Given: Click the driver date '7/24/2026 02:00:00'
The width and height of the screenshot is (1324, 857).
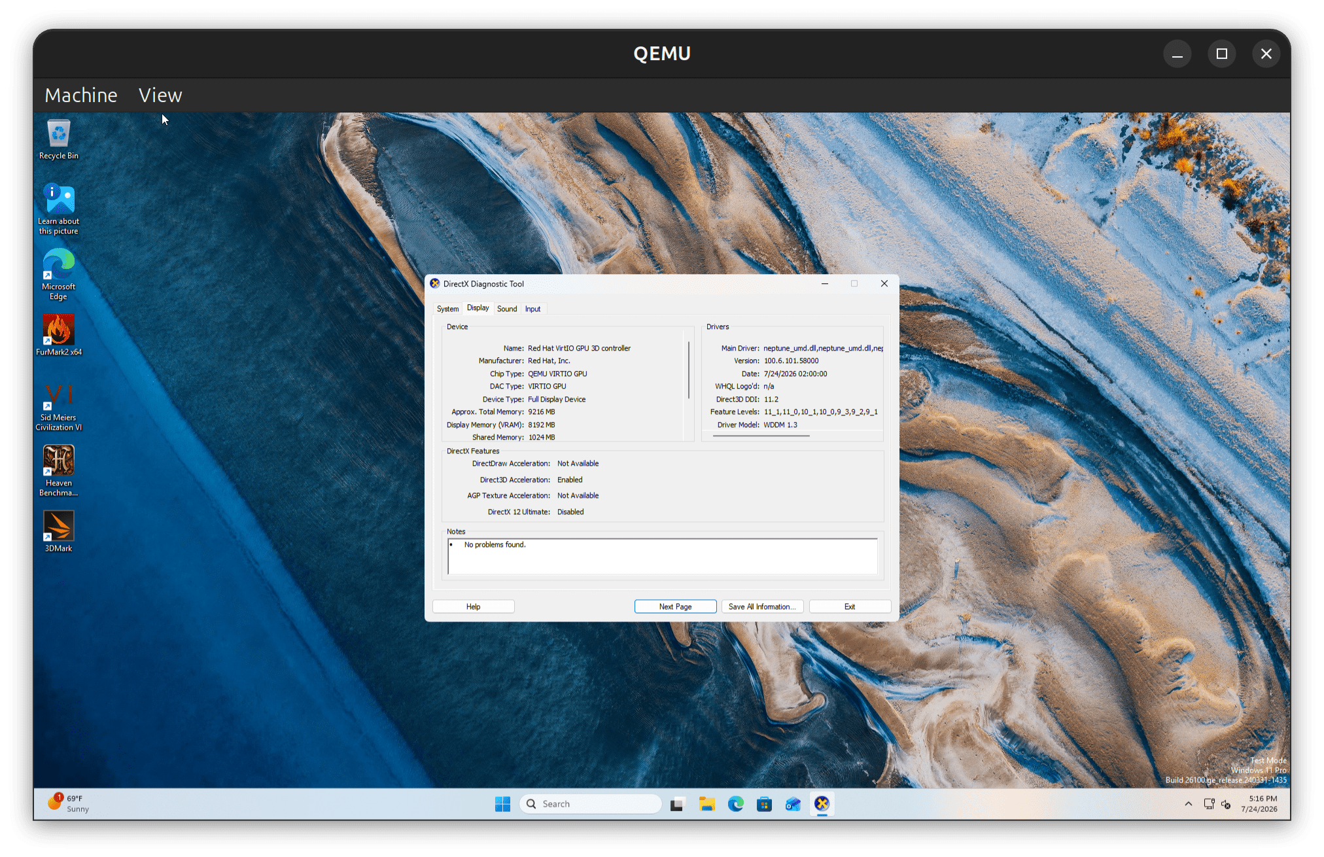Looking at the screenshot, I should (x=795, y=374).
